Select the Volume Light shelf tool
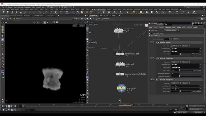 click(x=127, y=13)
